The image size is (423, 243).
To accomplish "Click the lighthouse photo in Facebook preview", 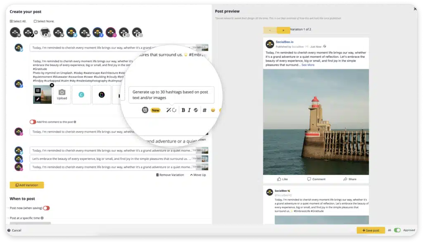I will [x=316, y=122].
